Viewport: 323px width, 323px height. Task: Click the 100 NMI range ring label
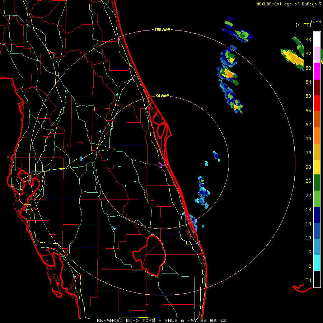[x=162, y=30]
